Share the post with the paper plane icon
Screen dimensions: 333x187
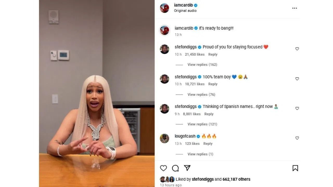[187, 168]
